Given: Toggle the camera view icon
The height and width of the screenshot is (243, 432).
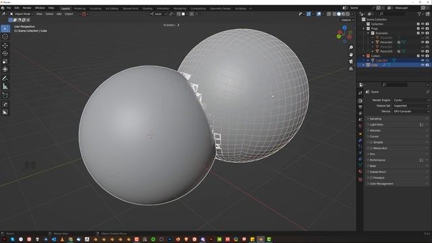Looking at the screenshot, I should 351,61.
